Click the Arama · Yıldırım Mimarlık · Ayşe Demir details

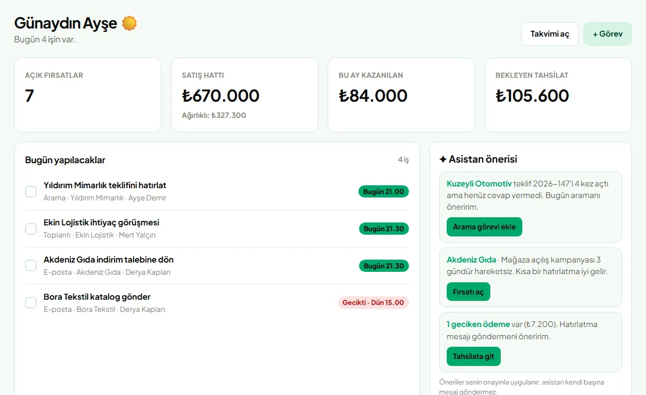tap(105, 198)
